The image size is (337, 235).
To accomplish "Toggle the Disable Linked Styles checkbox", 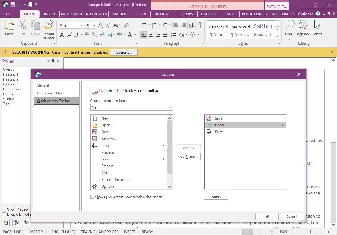I will click(x=4, y=215).
